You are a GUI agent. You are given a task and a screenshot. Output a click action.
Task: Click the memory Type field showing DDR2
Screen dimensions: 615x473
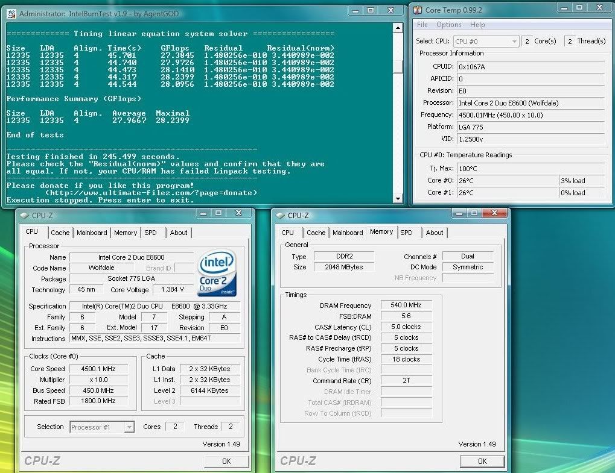point(344,256)
